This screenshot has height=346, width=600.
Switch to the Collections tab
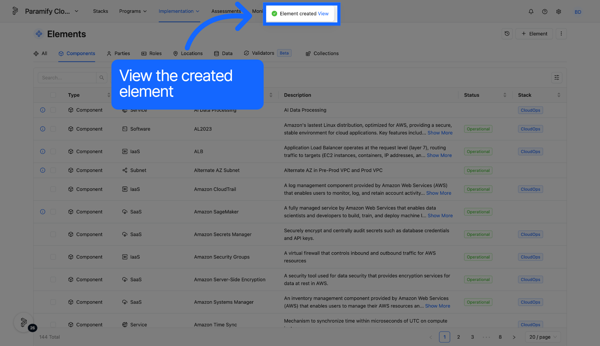point(322,54)
